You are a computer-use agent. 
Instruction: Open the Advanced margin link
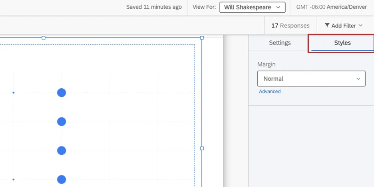click(x=270, y=92)
